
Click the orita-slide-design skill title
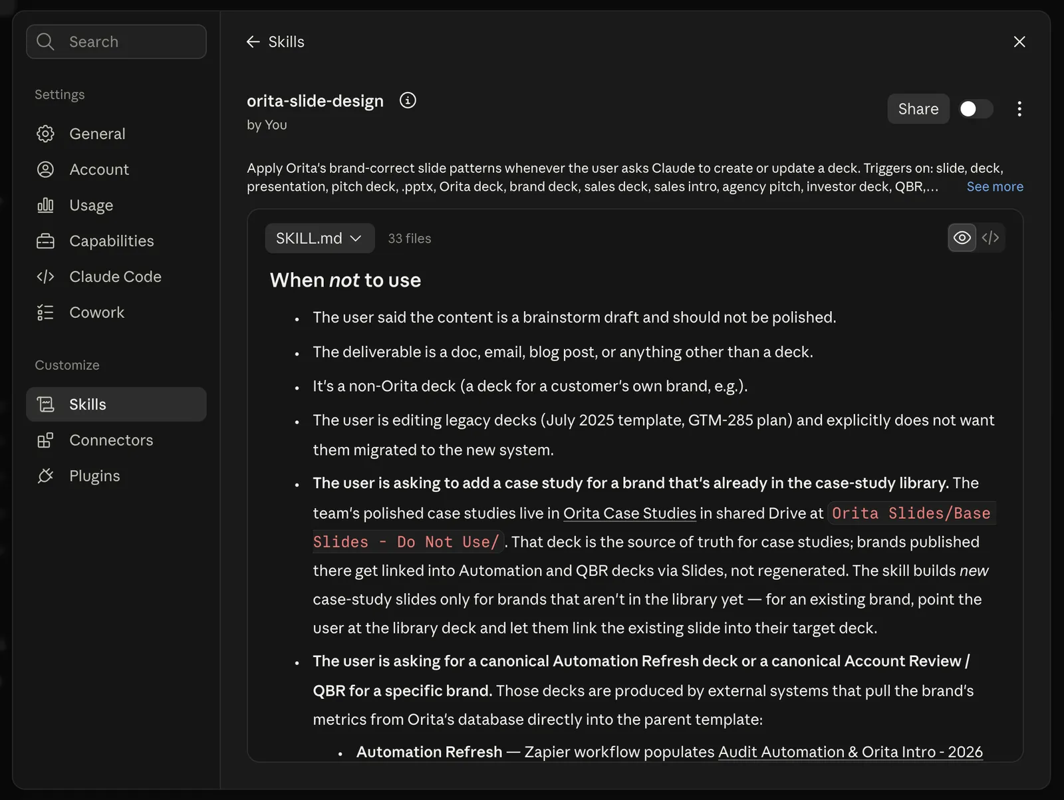point(315,101)
